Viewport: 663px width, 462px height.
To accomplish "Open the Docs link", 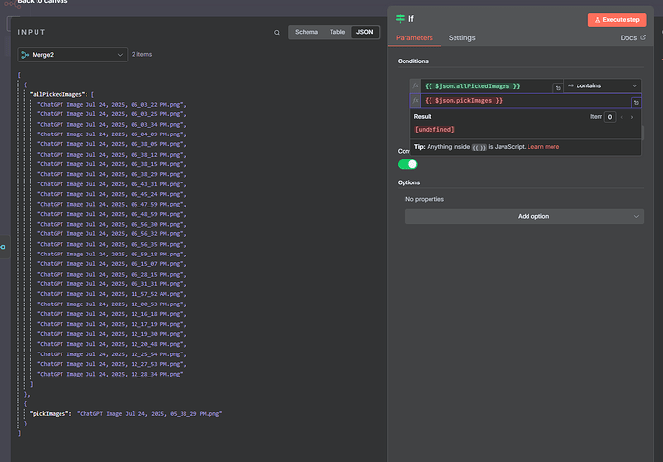I will point(632,38).
